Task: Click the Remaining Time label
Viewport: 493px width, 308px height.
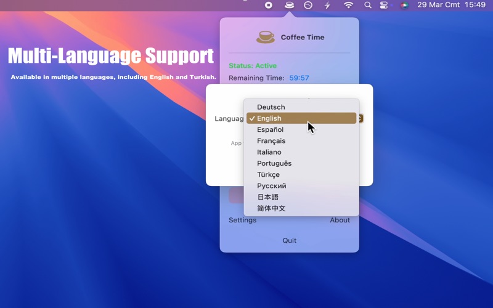Action: [256, 78]
